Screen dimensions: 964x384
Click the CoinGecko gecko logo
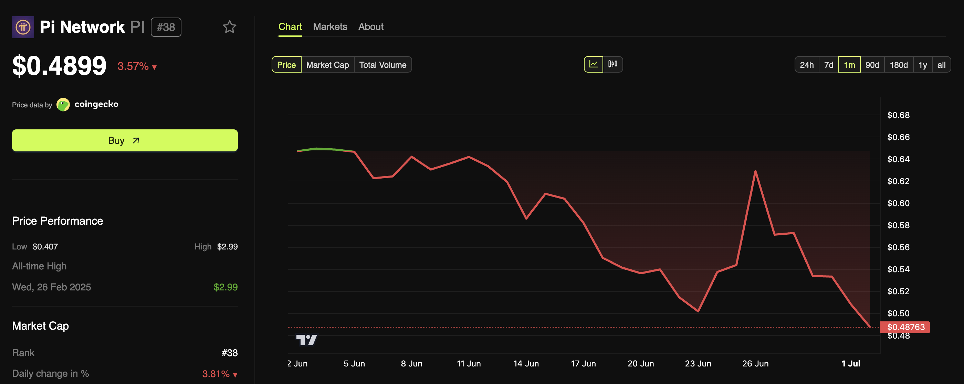63,105
